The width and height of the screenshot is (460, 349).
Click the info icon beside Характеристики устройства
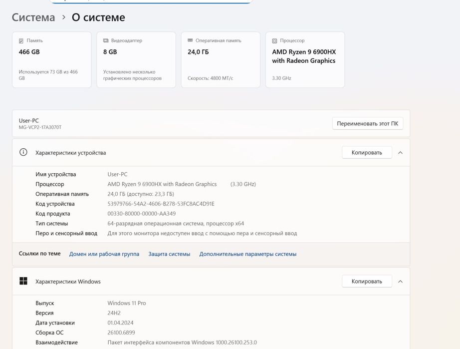coord(23,153)
